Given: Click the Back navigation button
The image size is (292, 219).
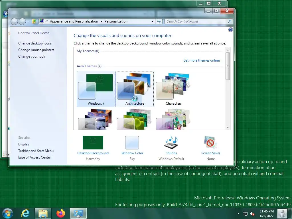Looking at the screenshot, I should point(14,22).
